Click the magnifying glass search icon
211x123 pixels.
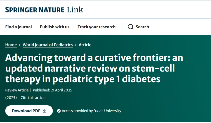pos(130,27)
